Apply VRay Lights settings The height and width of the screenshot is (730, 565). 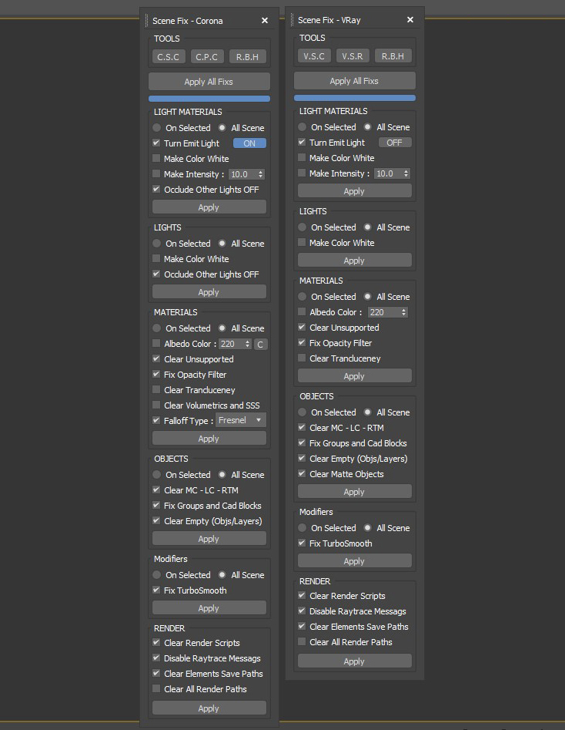coord(354,261)
